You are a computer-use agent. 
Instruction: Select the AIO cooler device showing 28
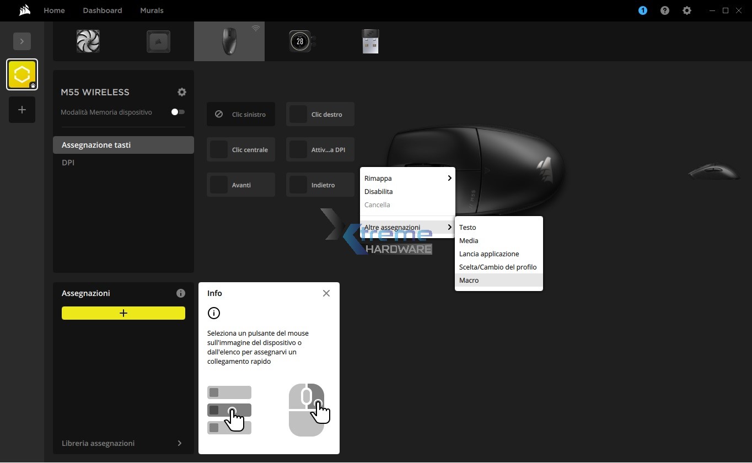300,41
